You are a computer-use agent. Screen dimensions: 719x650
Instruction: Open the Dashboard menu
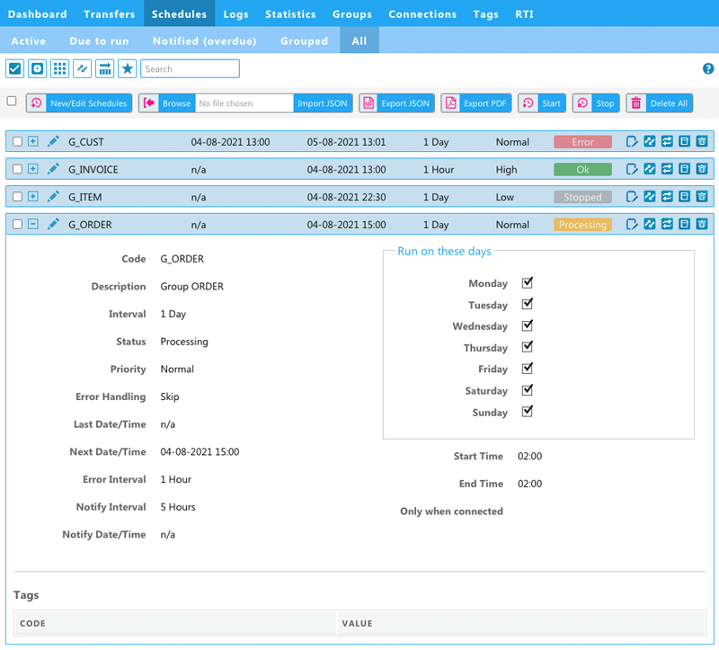pyautogui.click(x=38, y=13)
